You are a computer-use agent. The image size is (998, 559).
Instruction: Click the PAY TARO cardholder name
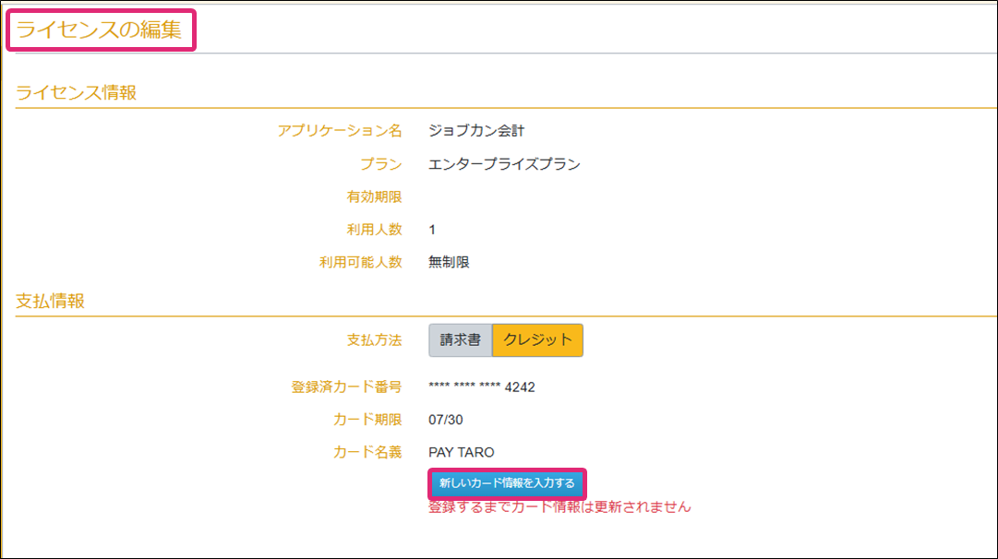[x=462, y=452]
